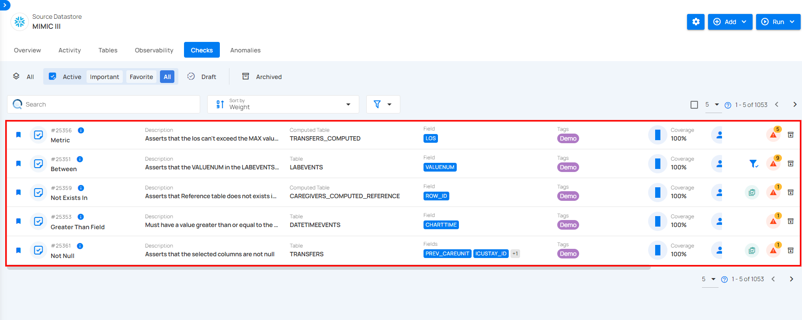Click anomaly warning icon for Between check

[773, 164]
